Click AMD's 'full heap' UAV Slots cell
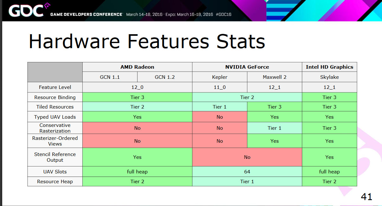The height and width of the screenshot is (206, 382). pos(137,172)
